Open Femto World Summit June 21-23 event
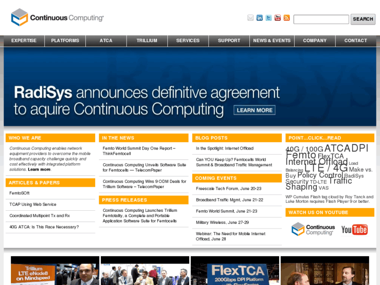The width and height of the screenshot is (380, 285). [x=226, y=211]
